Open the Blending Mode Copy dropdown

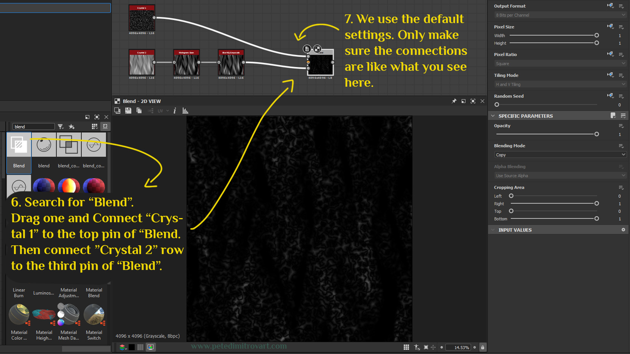point(560,155)
